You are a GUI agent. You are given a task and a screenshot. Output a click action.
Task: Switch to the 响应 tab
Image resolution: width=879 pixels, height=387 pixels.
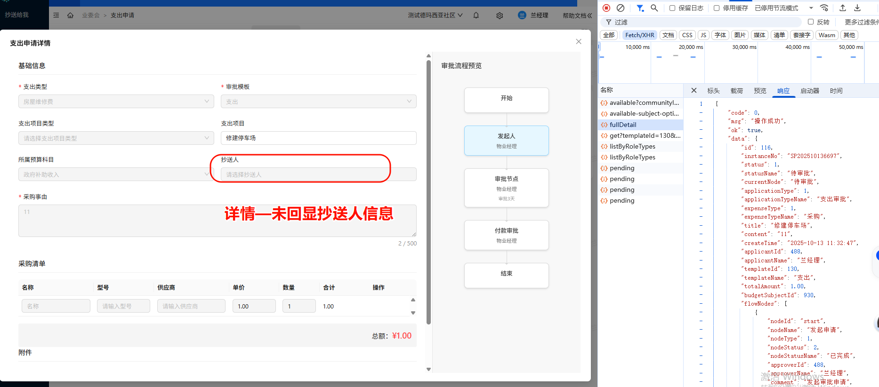[783, 91]
